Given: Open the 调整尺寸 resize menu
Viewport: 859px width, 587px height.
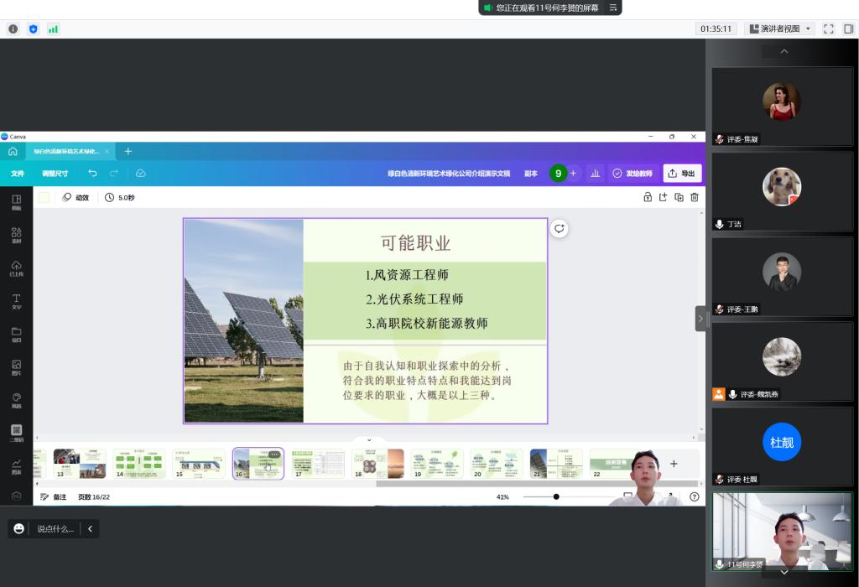Looking at the screenshot, I should point(55,174).
